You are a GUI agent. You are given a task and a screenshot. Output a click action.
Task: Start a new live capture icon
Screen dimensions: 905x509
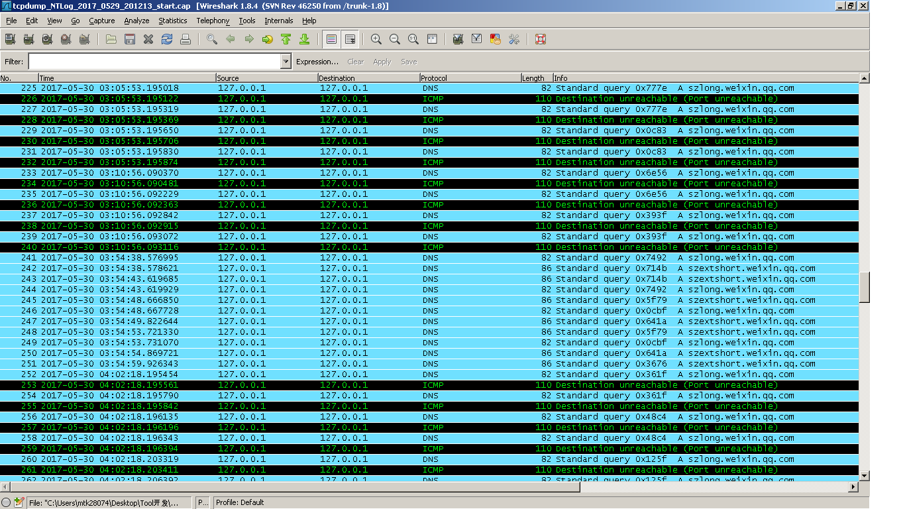pyautogui.click(x=47, y=39)
